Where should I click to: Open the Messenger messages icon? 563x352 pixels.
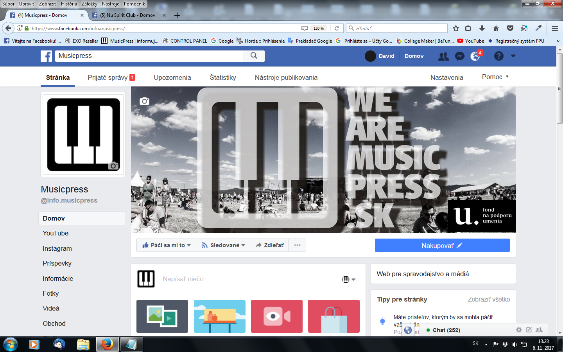pos(460,56)
